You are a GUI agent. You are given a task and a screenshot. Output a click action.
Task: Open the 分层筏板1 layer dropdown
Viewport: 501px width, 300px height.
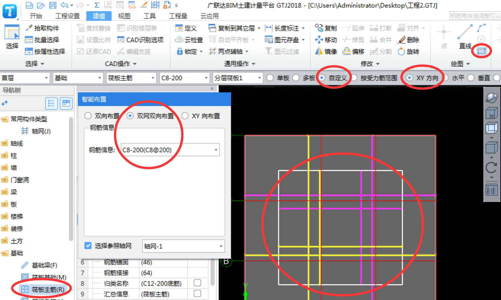point(238,78)
